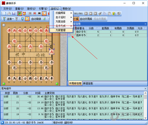The image size is (148, 125).
Task: Toggle the flip board chessboard icon
Action: click(20, 14)
